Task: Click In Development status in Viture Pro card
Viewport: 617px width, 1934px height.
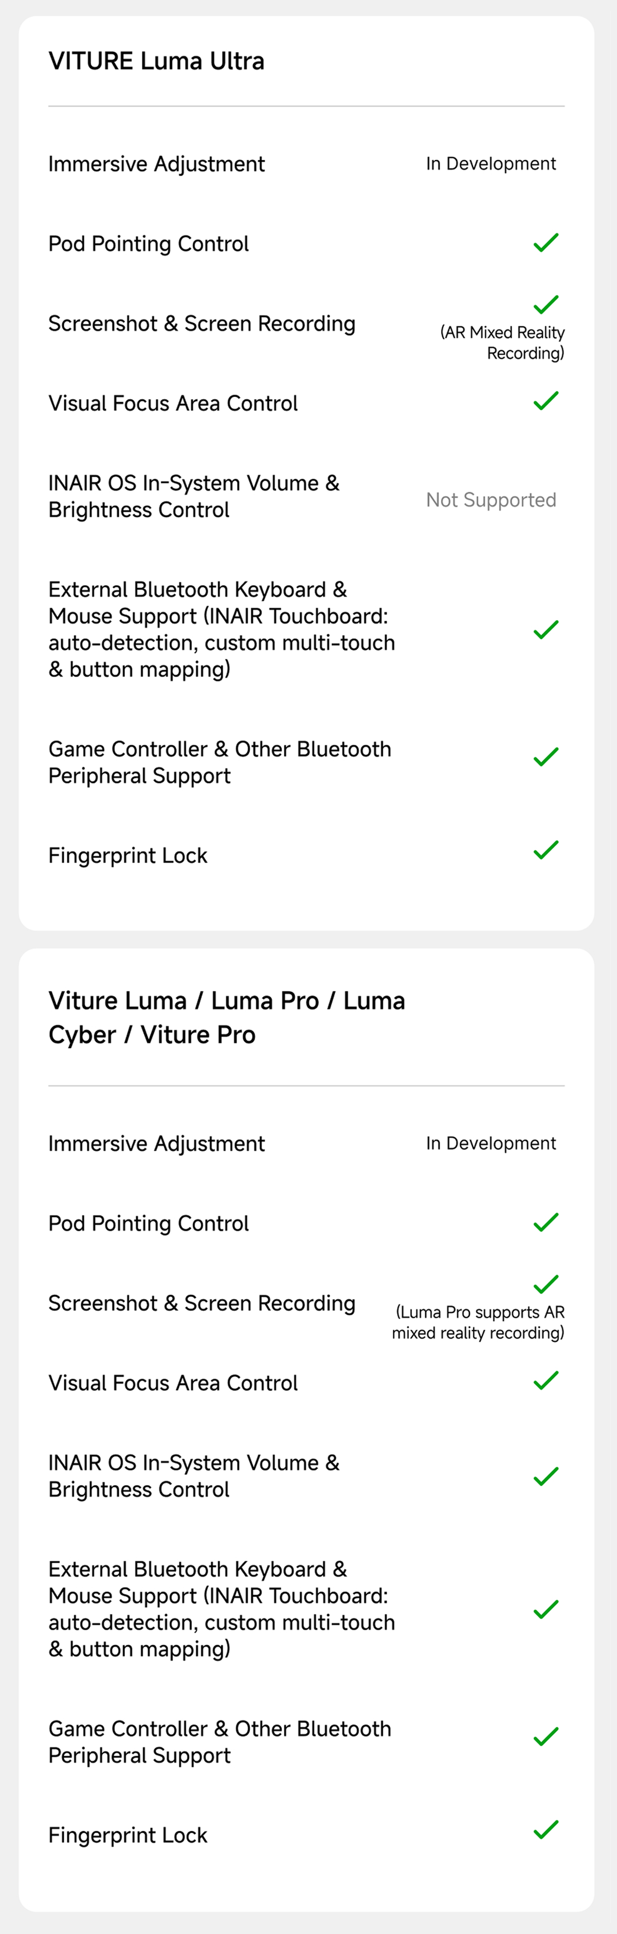Action: (491, 1143)
